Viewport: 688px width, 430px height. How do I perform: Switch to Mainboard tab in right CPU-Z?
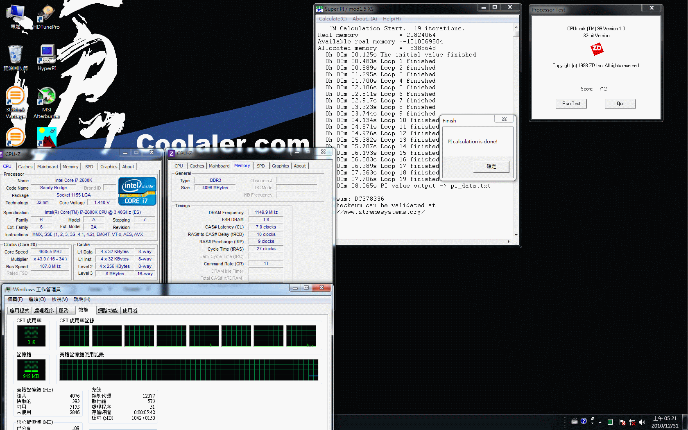[219, 166]
